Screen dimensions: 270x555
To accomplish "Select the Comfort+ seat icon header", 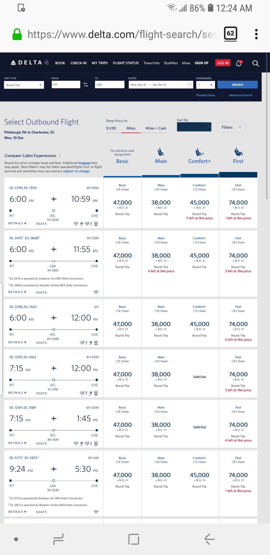I will tap(200, 152).
